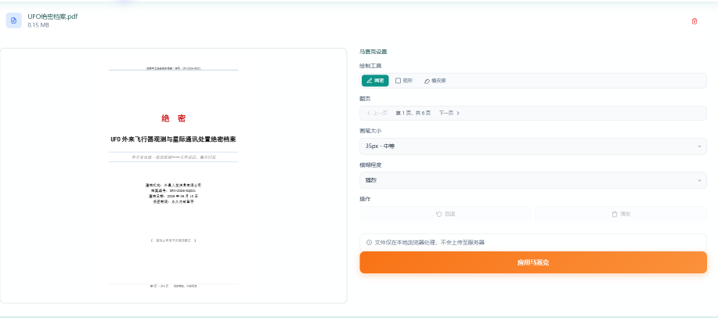718x318 pixels.
Task: Click the notice 文件仅在本地浏览器处理,不会上传至服务器
Action: pyautogui.click(x=430, y=242)
